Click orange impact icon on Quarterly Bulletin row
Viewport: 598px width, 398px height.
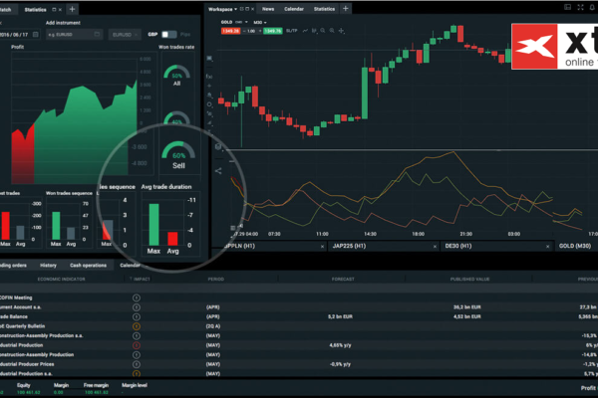coord(137,326)
